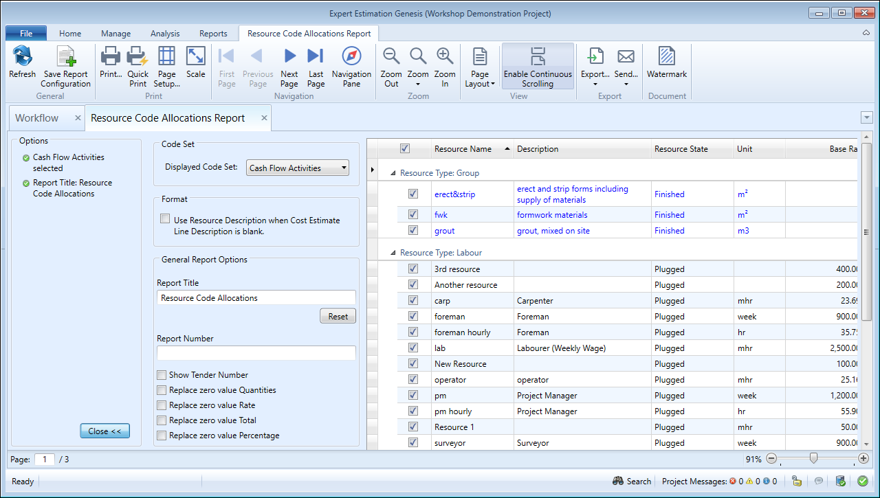The height and width of the screenshot is (498, 880).
Task: Check Replace zero value Rate option
Action: (x=162, y=405)
